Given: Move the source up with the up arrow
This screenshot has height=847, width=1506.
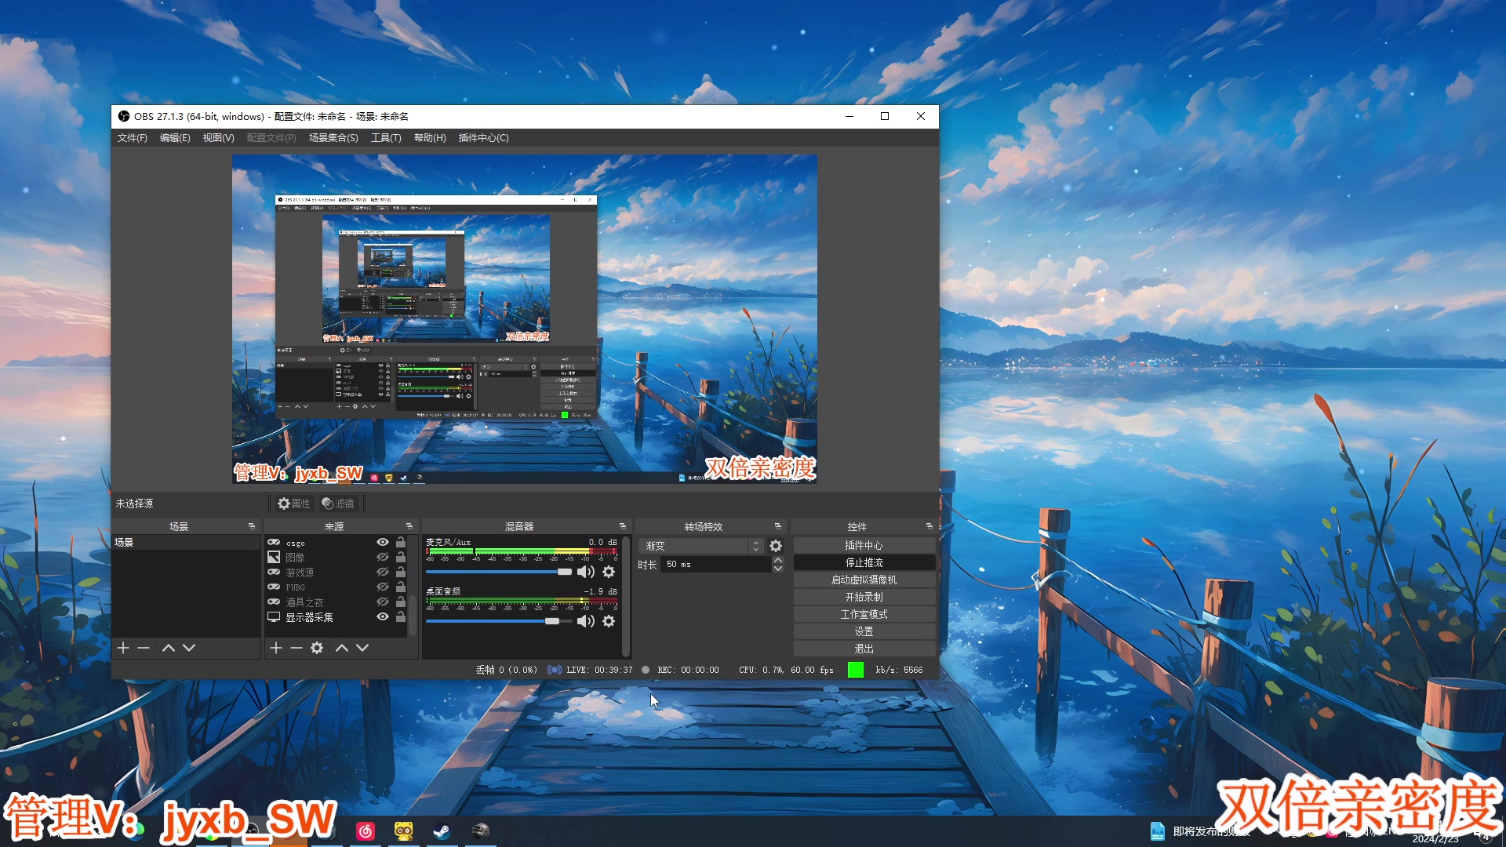Looking at the screenshot, I should pyautogui.click(x=342, y=648).
